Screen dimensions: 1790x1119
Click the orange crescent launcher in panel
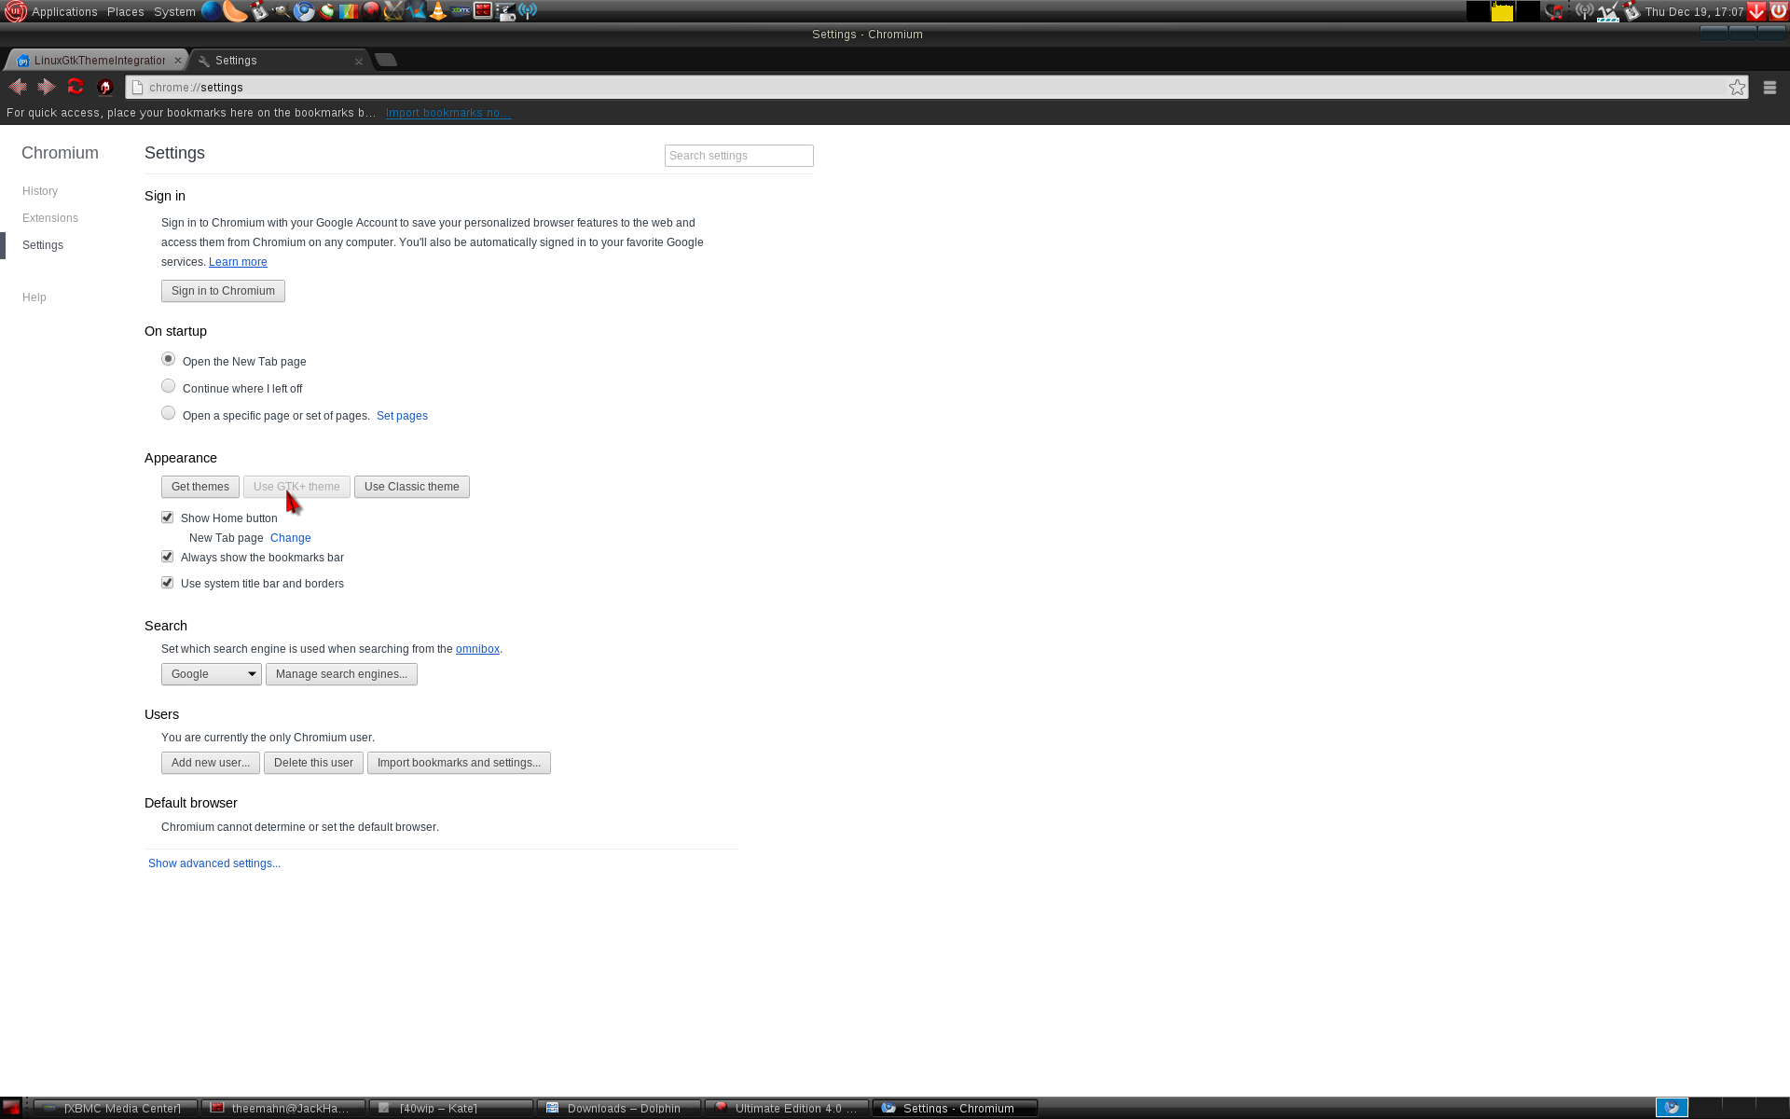point(235,11)
